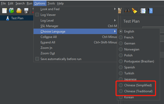Click the New test plan icon
164x104 pixels.
click(5, 11)
